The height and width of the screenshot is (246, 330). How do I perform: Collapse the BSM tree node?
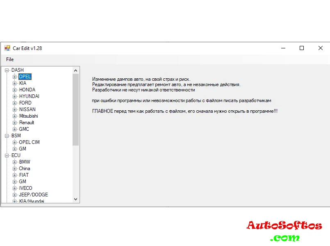pyautogui.click(x=7, y=136)
